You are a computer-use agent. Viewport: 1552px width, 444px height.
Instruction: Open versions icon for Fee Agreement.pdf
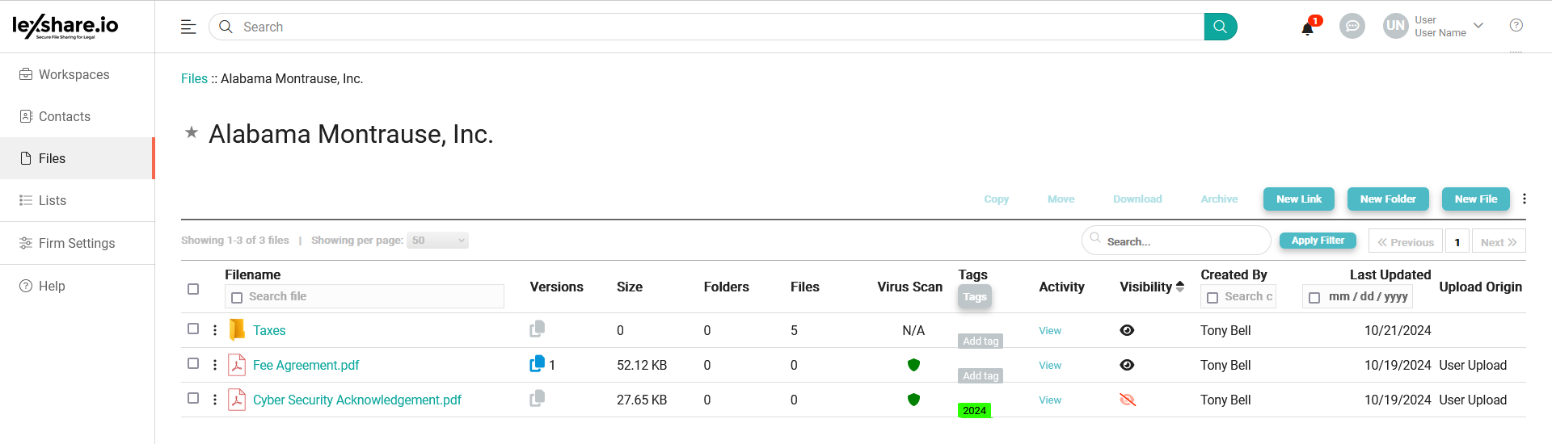pos(537,365)
